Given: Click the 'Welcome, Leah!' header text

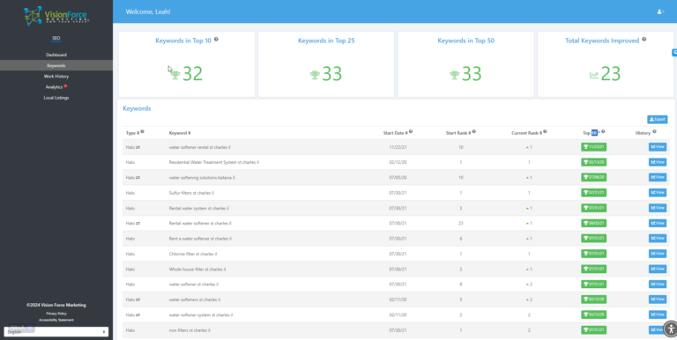Looking at the screenshot, I should point(148,11).
